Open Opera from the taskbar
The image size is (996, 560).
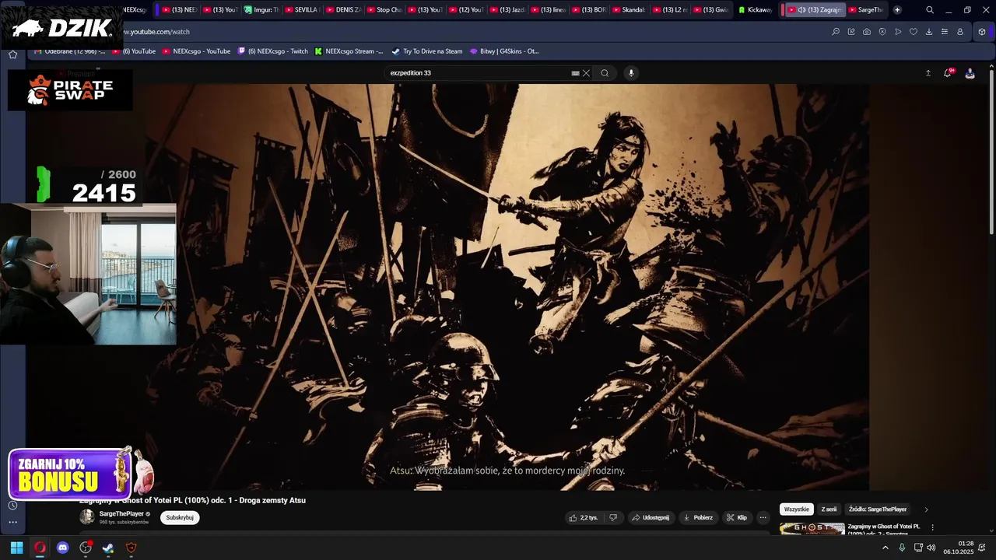pos(40,548)
